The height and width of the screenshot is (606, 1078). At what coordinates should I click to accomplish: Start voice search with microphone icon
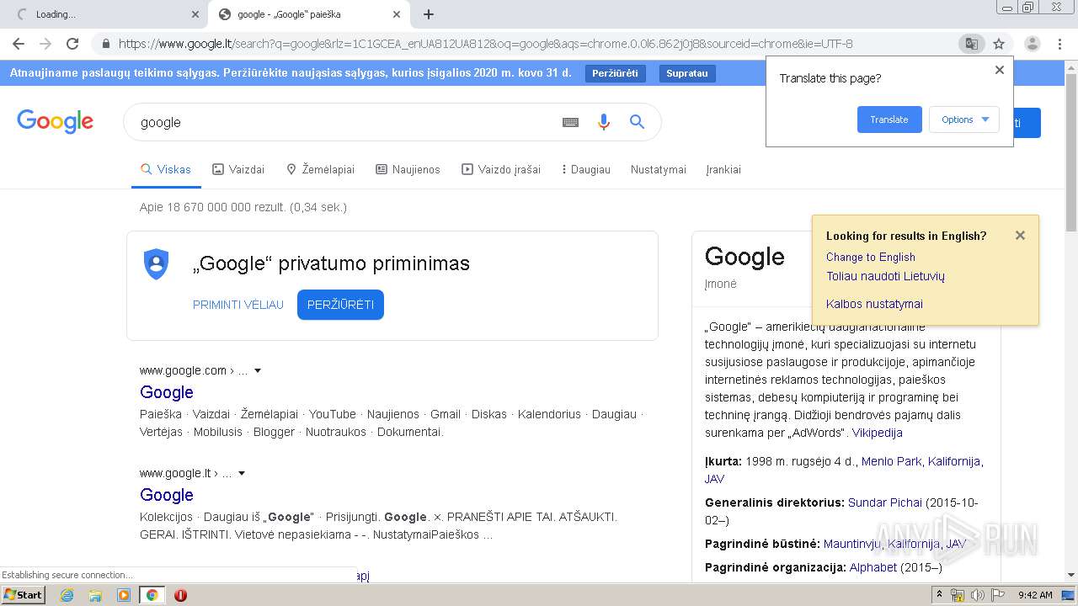click(603, 122)
